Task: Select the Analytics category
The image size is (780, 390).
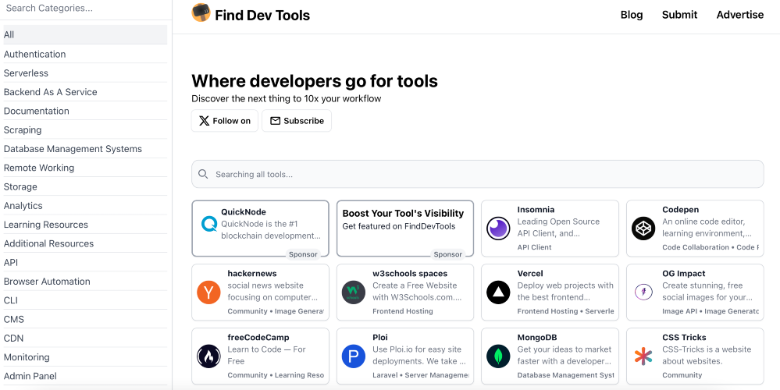Action: (85, 206)
